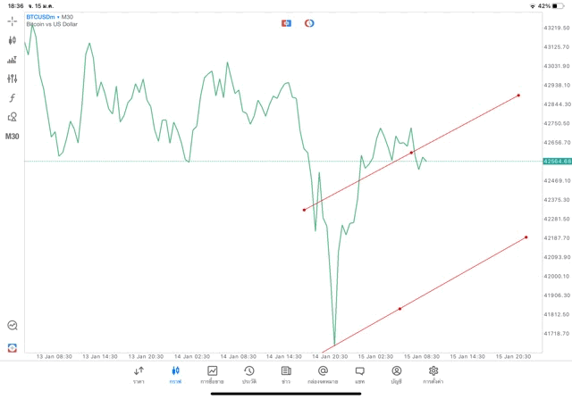
Task: Tap the current price label 42564.68
Action: (x=555, y=162)
